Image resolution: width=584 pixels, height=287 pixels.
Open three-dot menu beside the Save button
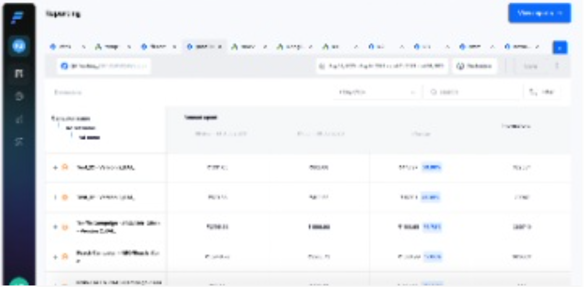(x=557, y=66)
